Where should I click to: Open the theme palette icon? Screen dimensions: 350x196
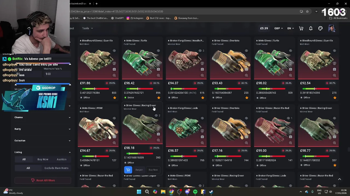point(320,28)
